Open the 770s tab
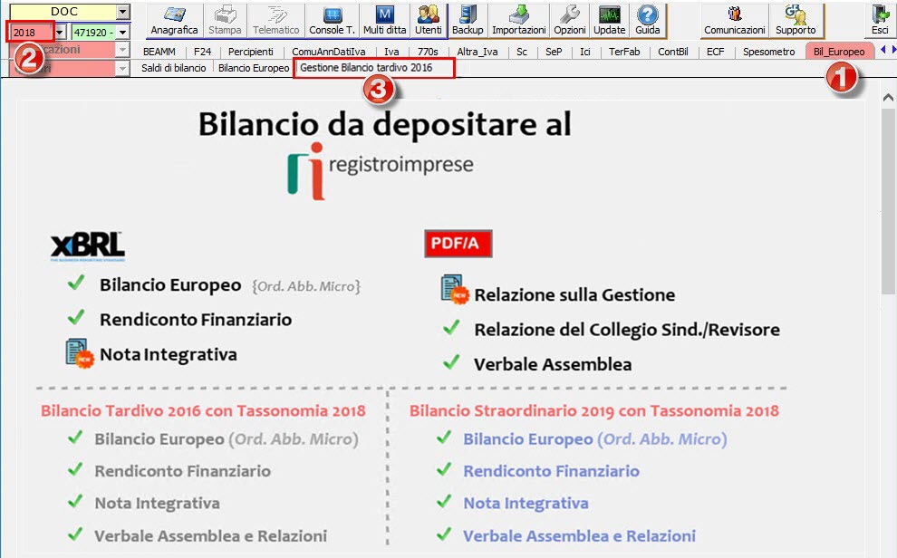The image size is (897, 558). click(x=428, y=52)
